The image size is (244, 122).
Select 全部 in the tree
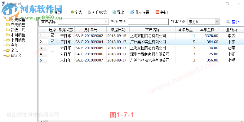pos(15,50)
